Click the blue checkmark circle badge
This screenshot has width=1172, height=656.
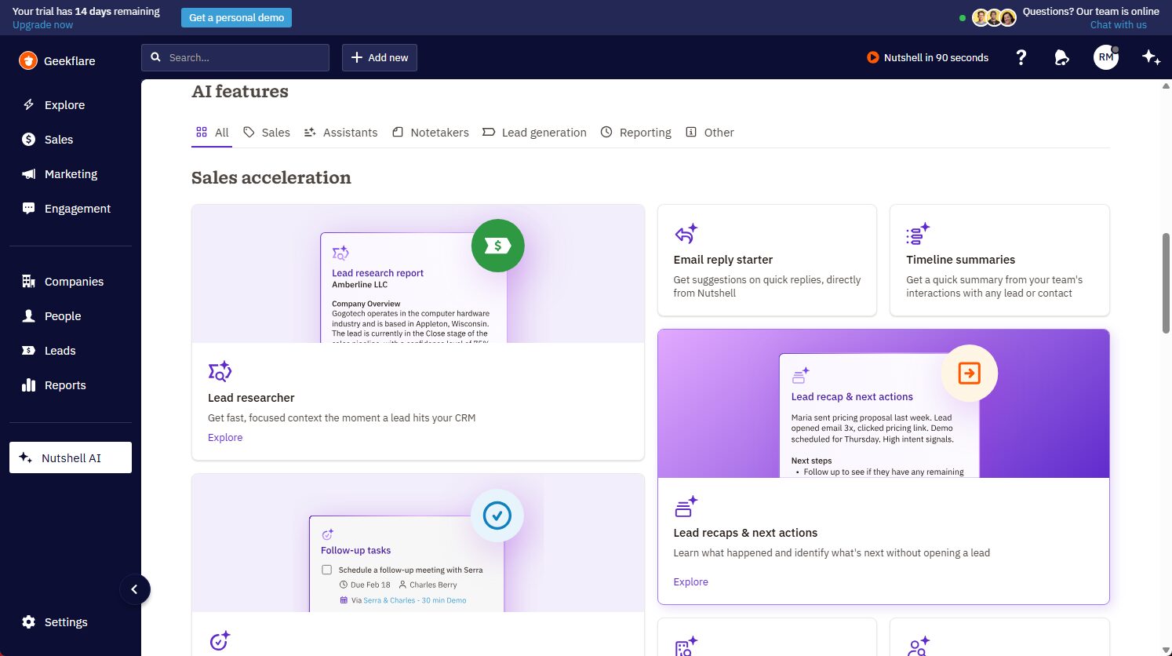tap(497, 516)
